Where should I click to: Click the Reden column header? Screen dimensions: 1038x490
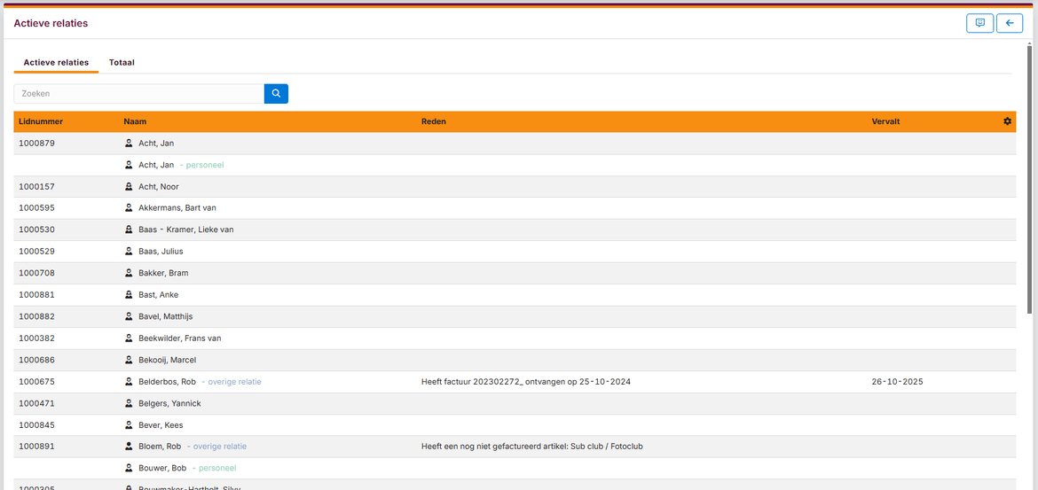pyautogui.click(x=433, y=121)
